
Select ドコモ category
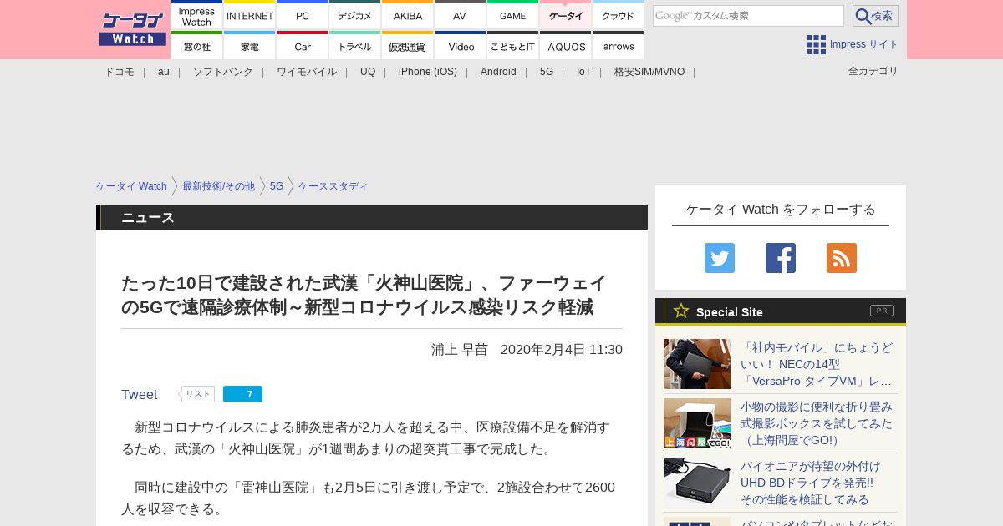(x=120, y=72)
